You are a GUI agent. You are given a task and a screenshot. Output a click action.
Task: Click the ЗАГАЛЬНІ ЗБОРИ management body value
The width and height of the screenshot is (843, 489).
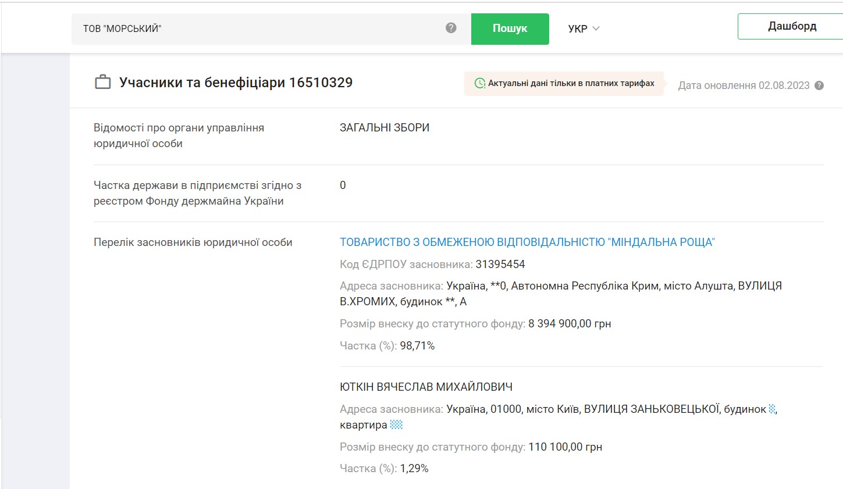[384, 128]
